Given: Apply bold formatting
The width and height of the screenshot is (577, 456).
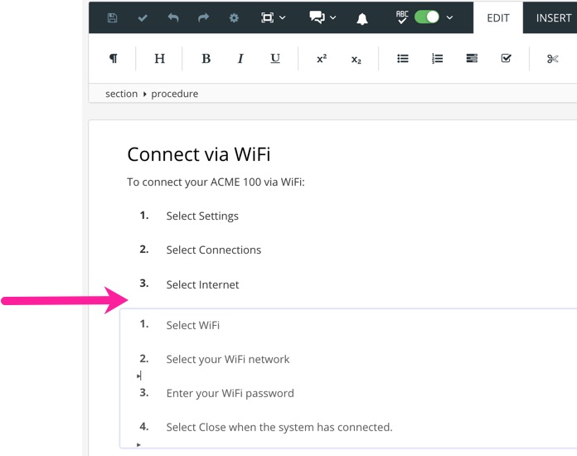Looking at the screenshot, I should (x=206, y=59).
